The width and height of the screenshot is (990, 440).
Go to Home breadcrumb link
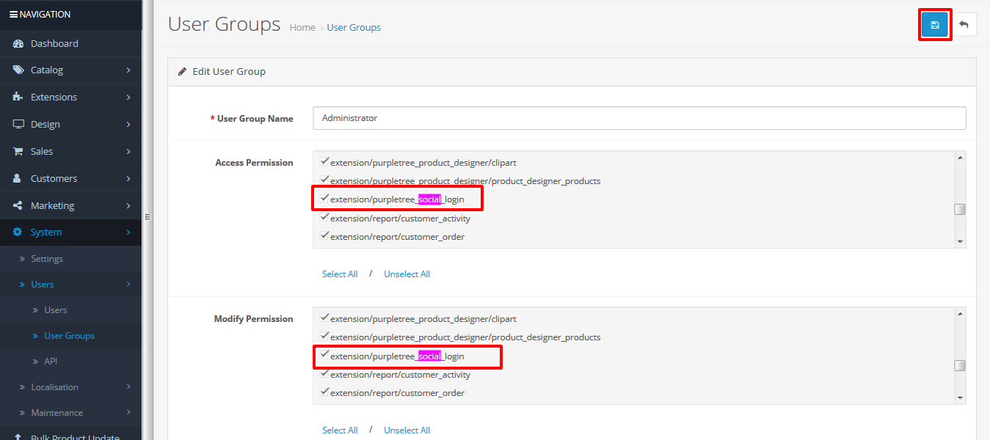(x=302, y=28)
